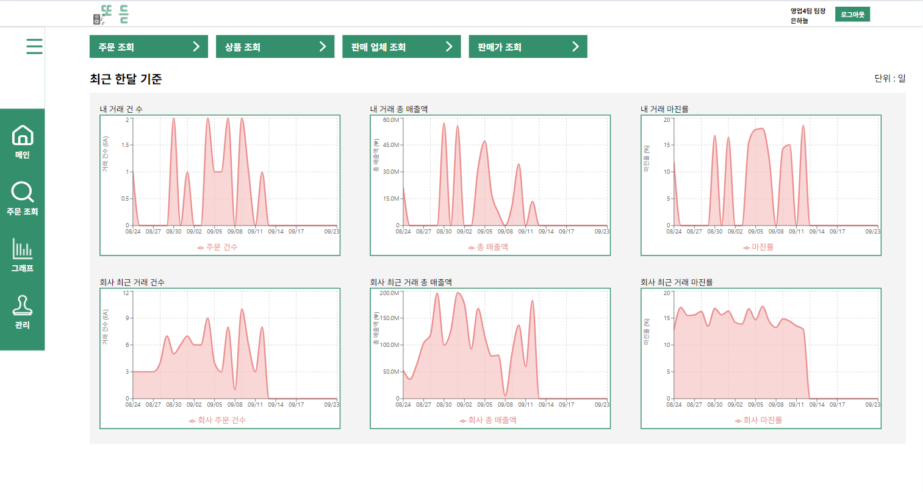The image size is (923, 492).
Task: Click the 내 거래 마진률 chart title
Action: tap(664, 109)
